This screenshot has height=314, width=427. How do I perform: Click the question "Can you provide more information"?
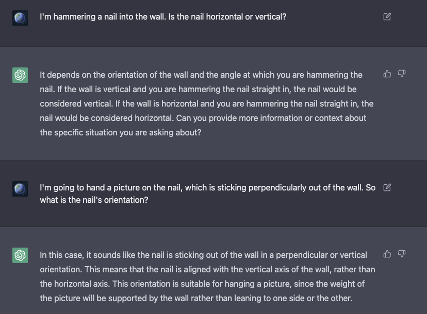pyautogui.click(x=271, y=118)
